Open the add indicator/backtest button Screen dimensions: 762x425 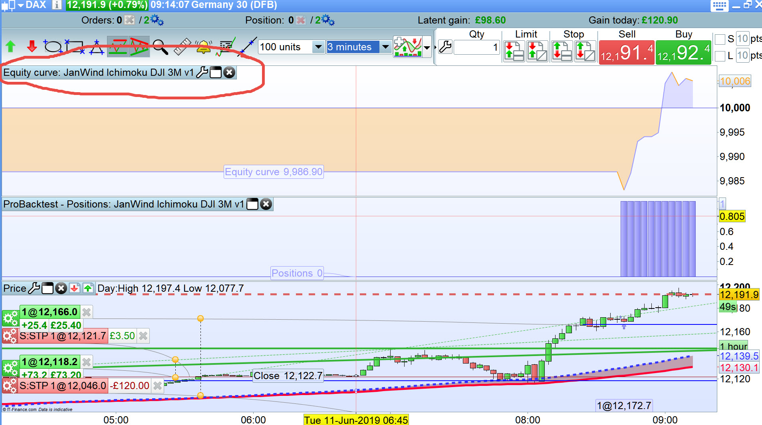point(407,47)
